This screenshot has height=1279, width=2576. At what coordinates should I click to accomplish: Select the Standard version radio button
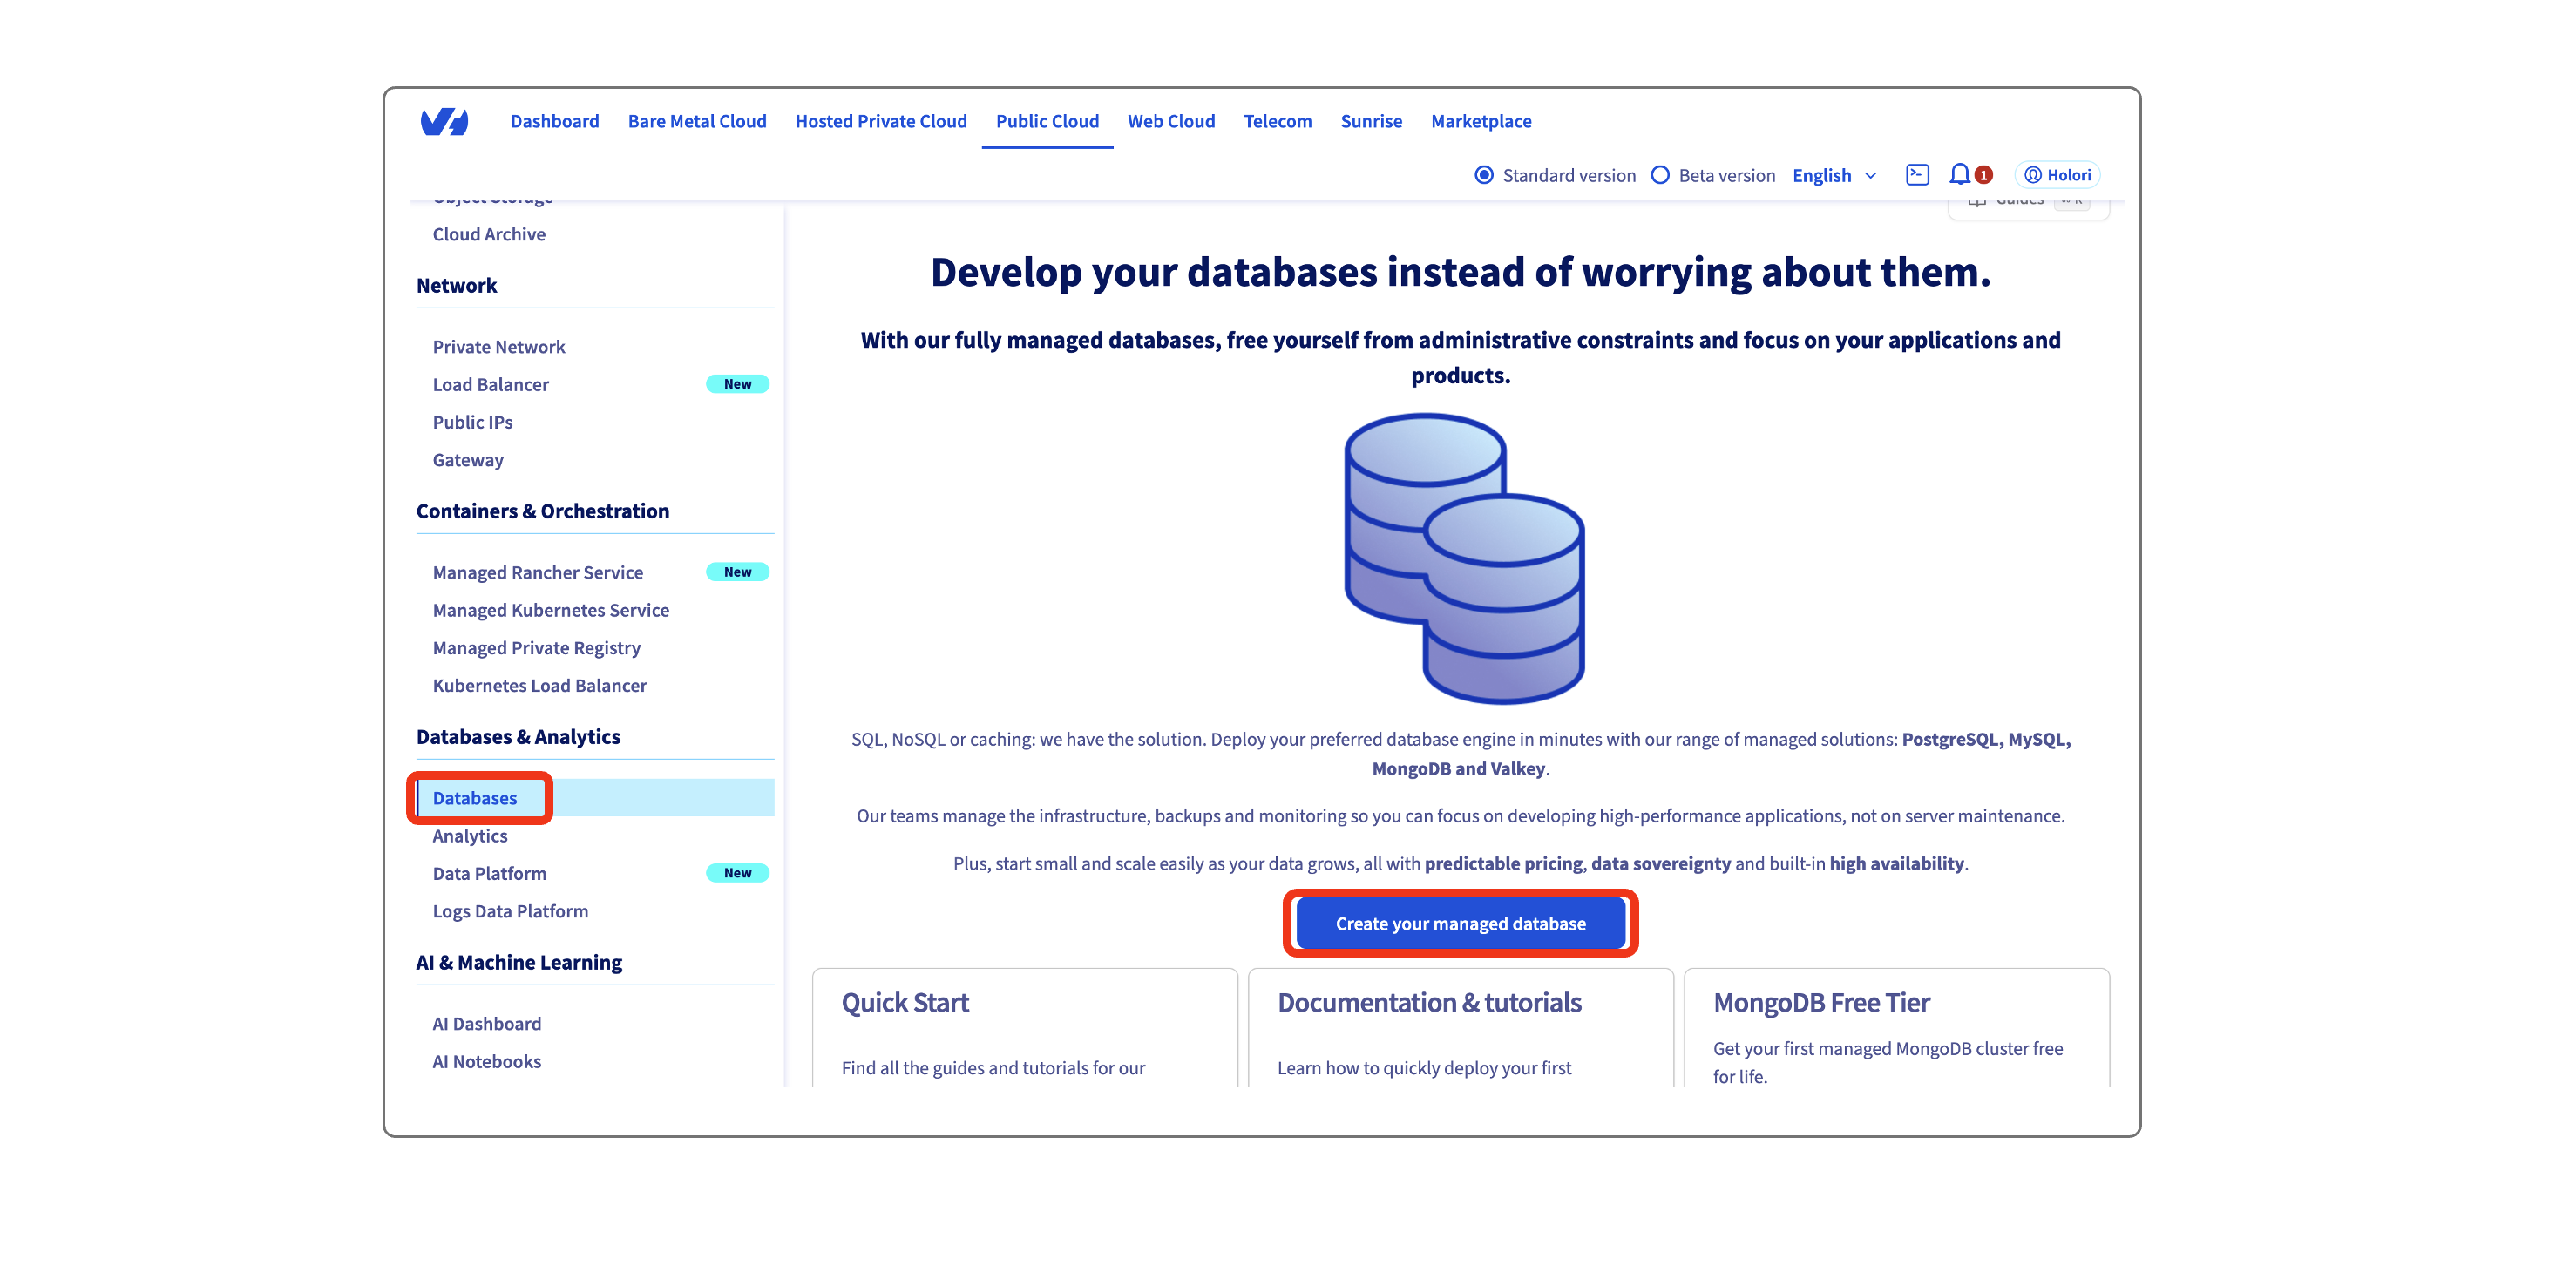tap(1484, 174)
